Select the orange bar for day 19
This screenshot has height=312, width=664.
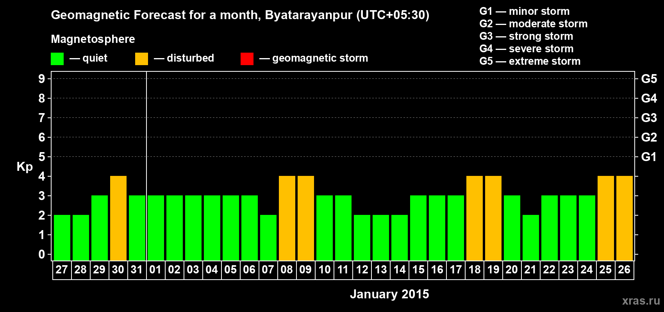(x=493, y=218)
